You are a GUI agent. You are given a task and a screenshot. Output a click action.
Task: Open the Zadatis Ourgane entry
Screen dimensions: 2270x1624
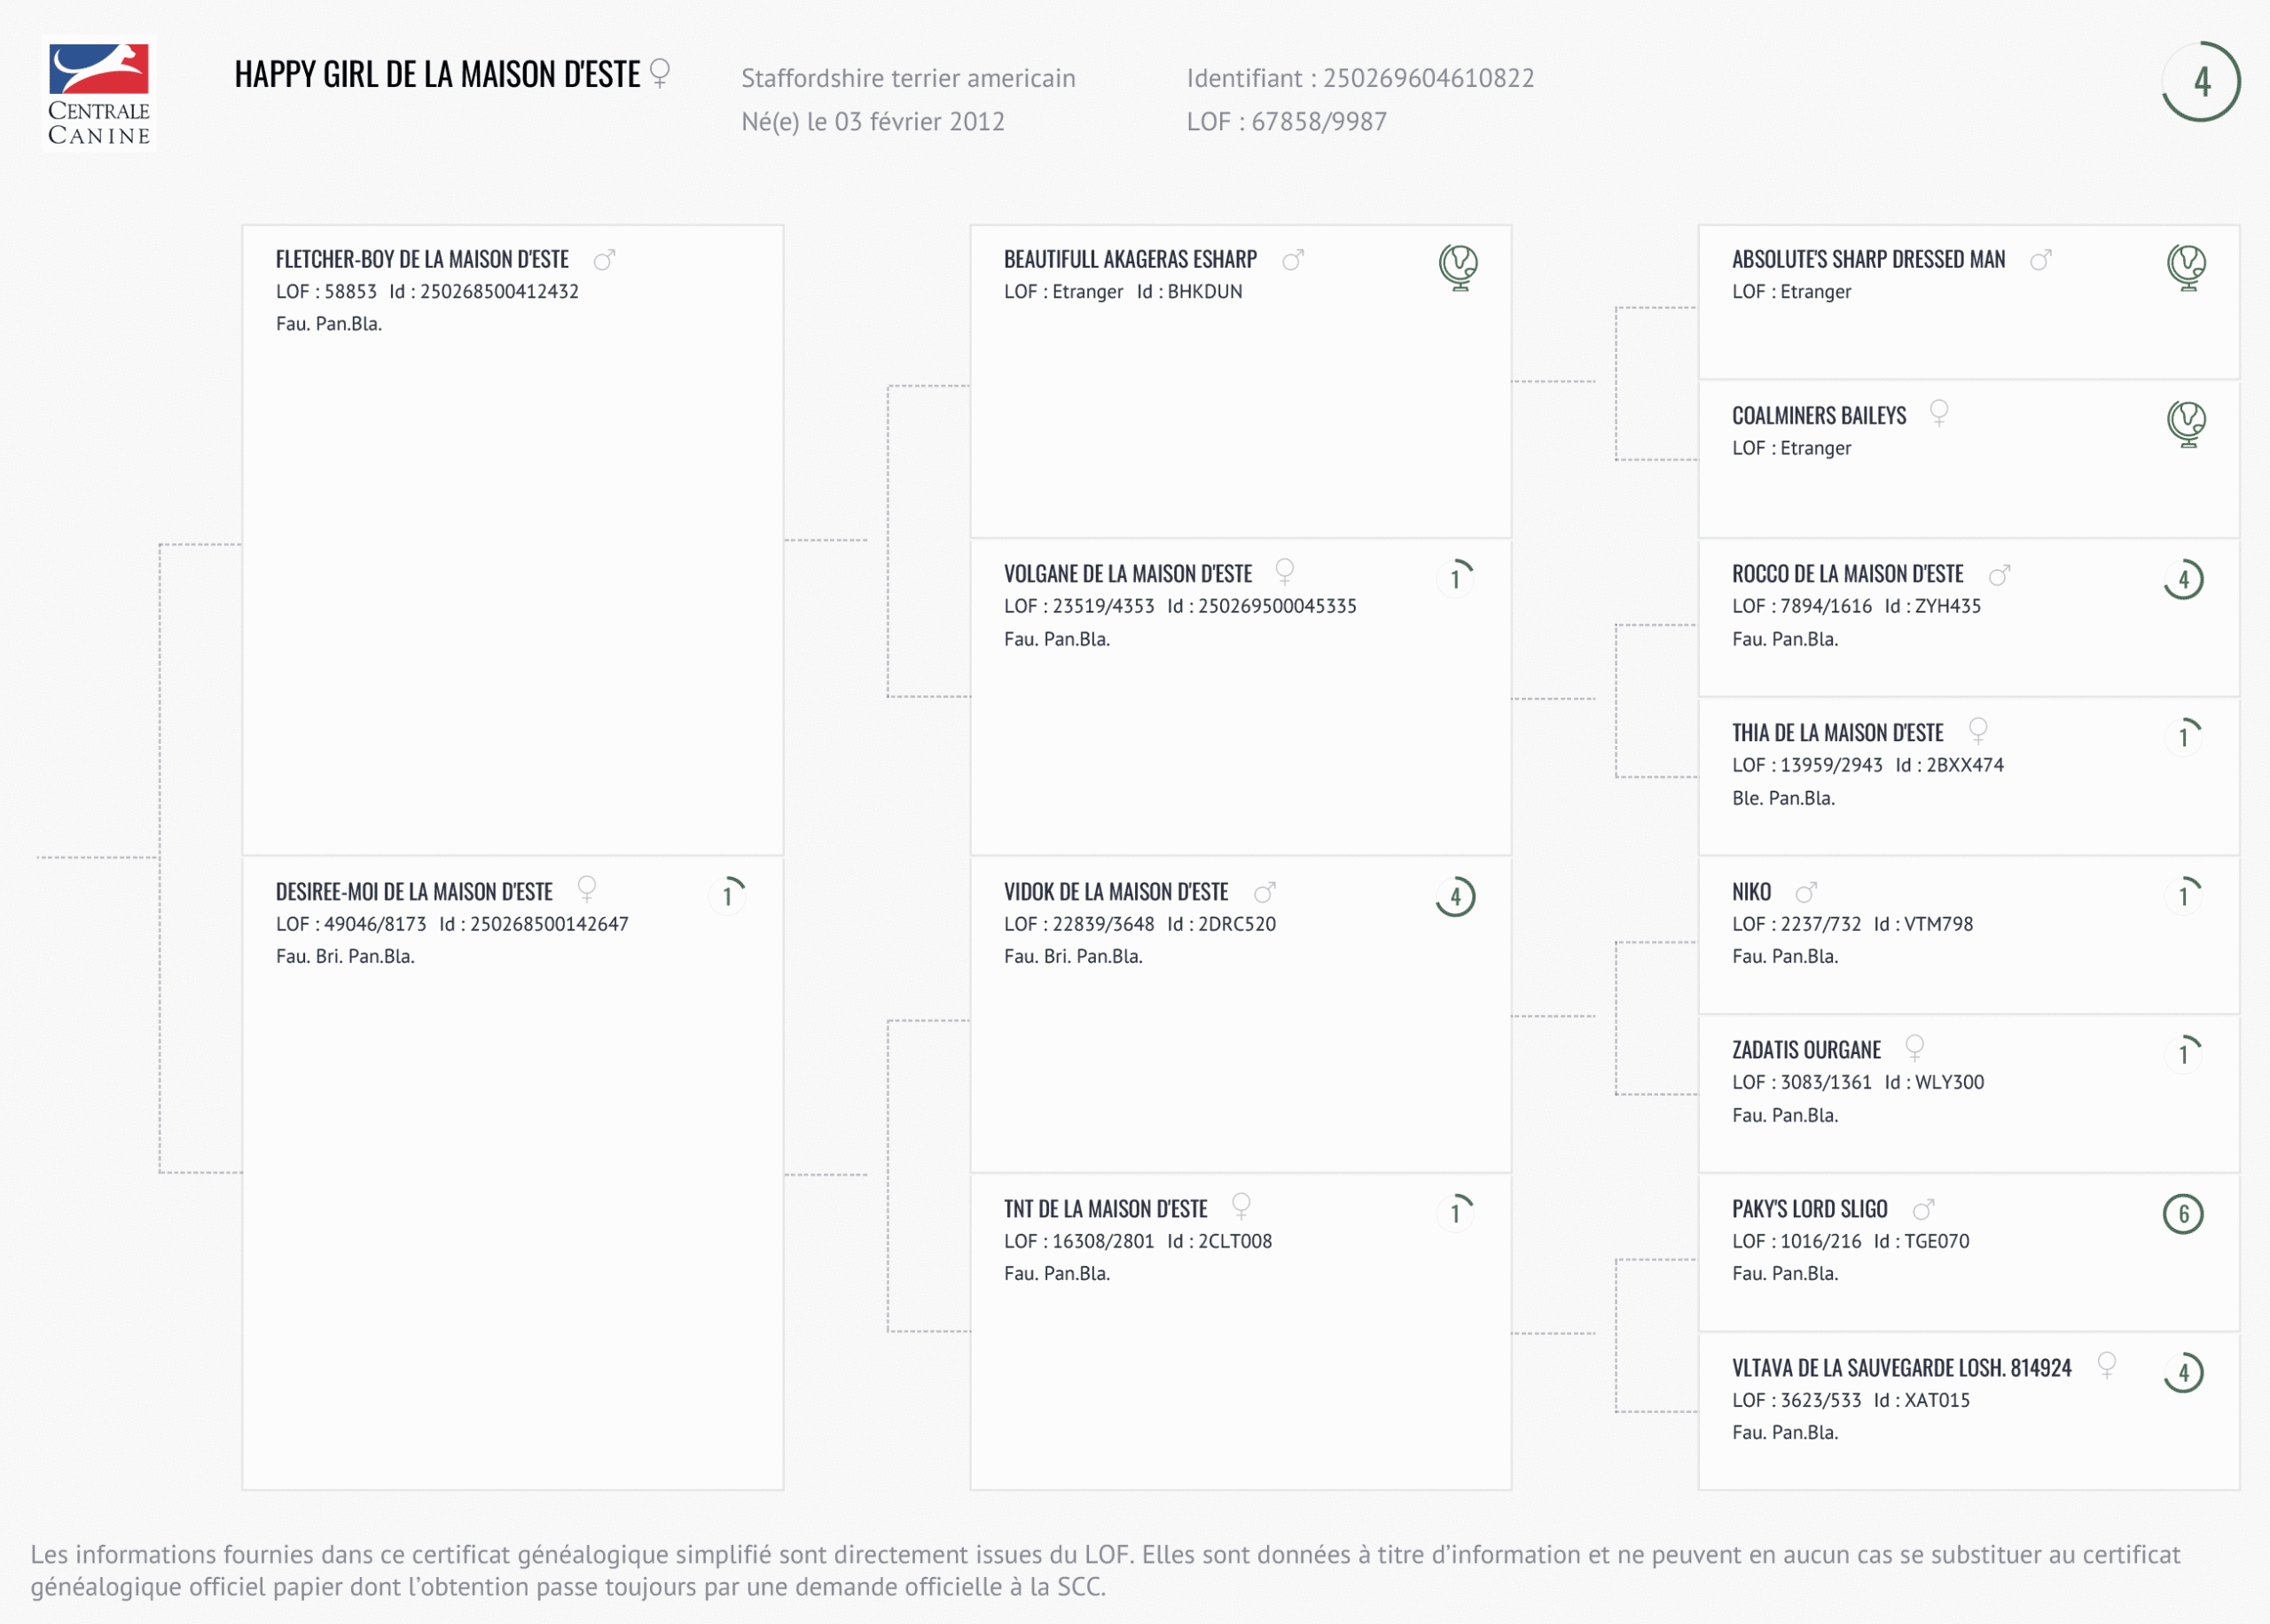[1806, 1050]
